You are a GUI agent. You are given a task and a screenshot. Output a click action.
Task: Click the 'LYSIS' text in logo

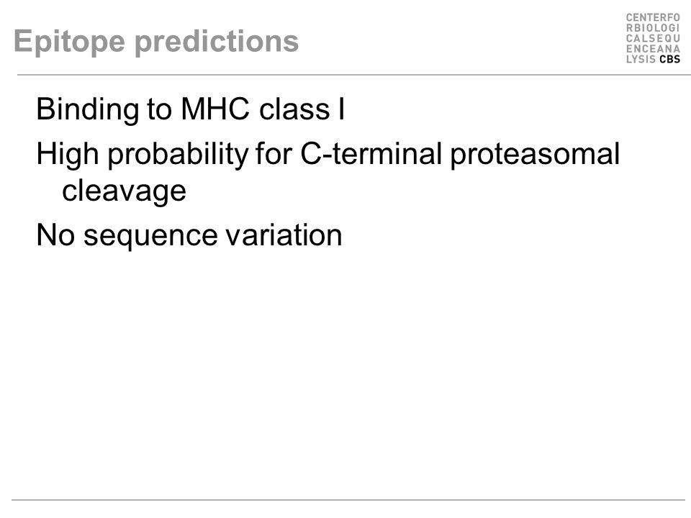click(x=641, y=59)
